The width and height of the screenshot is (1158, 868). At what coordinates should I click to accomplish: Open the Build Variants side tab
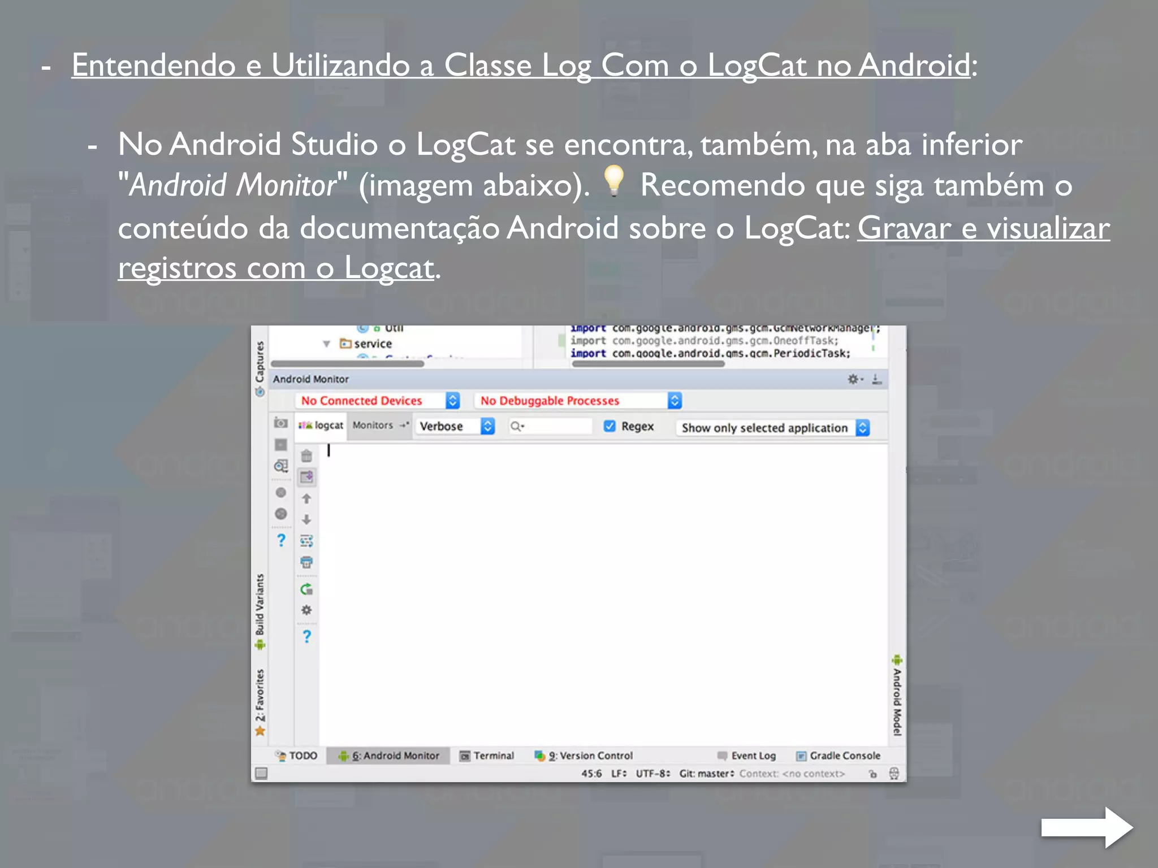coord(260,611)
